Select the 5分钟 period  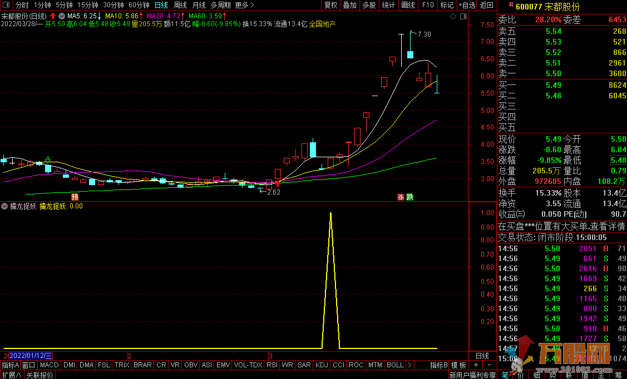[x=64, y=5]
